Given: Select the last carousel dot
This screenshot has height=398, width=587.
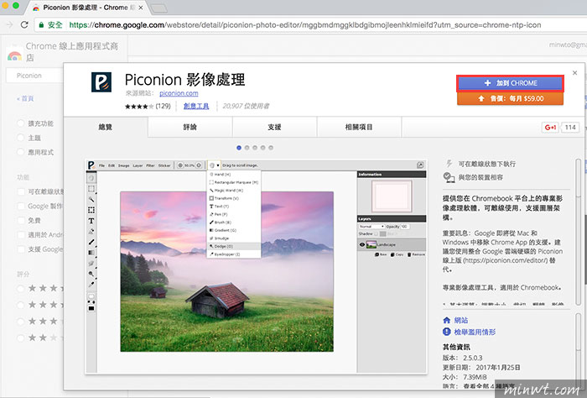Looking at the screenshot, I should 271,148.
